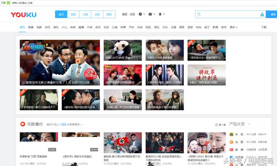Open the 电影 channel

pyautogui.click(x=39, y=27)
